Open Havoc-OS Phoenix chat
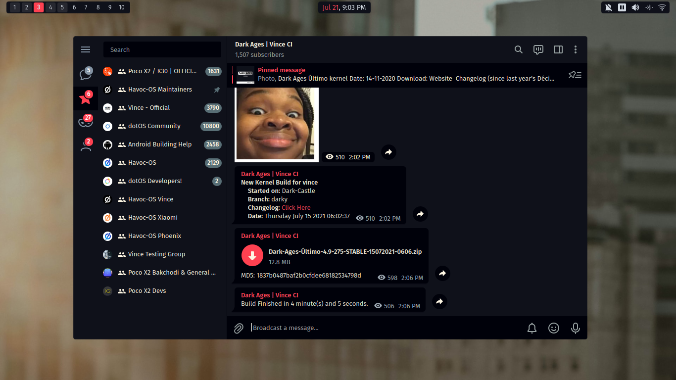The height and width of the screenshot is (380, 676). pyautogui.click(x=162, y=236)
